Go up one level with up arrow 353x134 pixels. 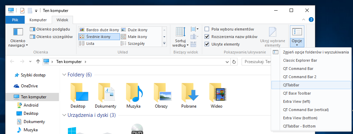click(38, 61)
